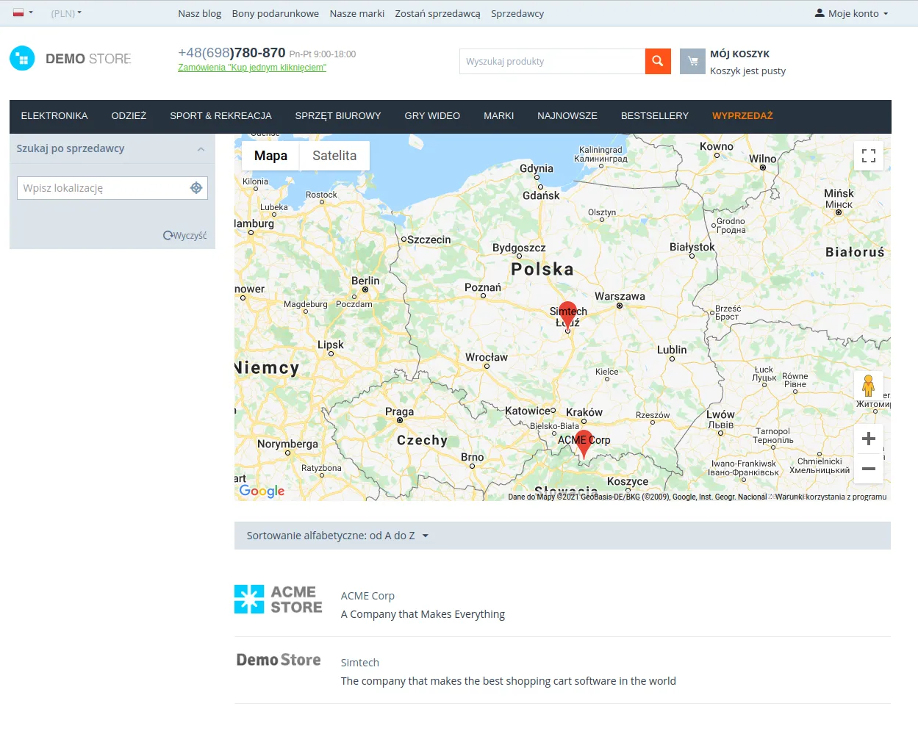Use the detect my location crosshair icon
The image size is (918, 731).
point(196,188)
